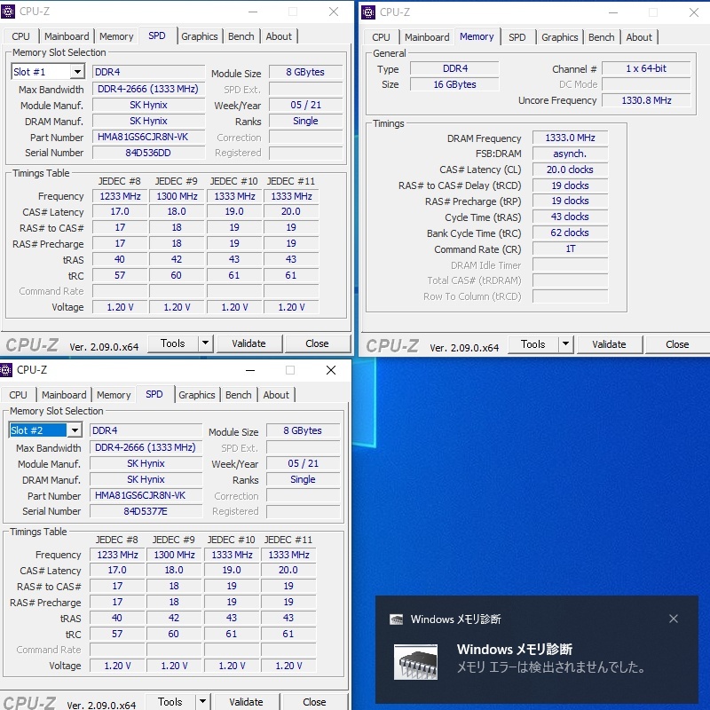This screenshot has height=710, width=710.
Task: Open Graphics tab in top-right window
Action: pos(560,37)
